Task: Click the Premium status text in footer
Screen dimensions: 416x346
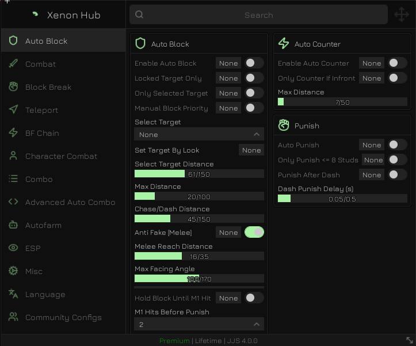Action: 174,341
